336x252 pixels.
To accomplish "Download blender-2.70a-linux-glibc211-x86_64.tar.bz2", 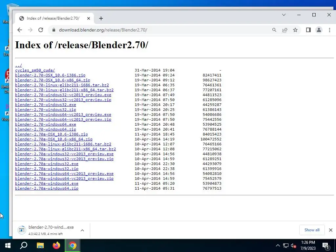I will point(66,149).
